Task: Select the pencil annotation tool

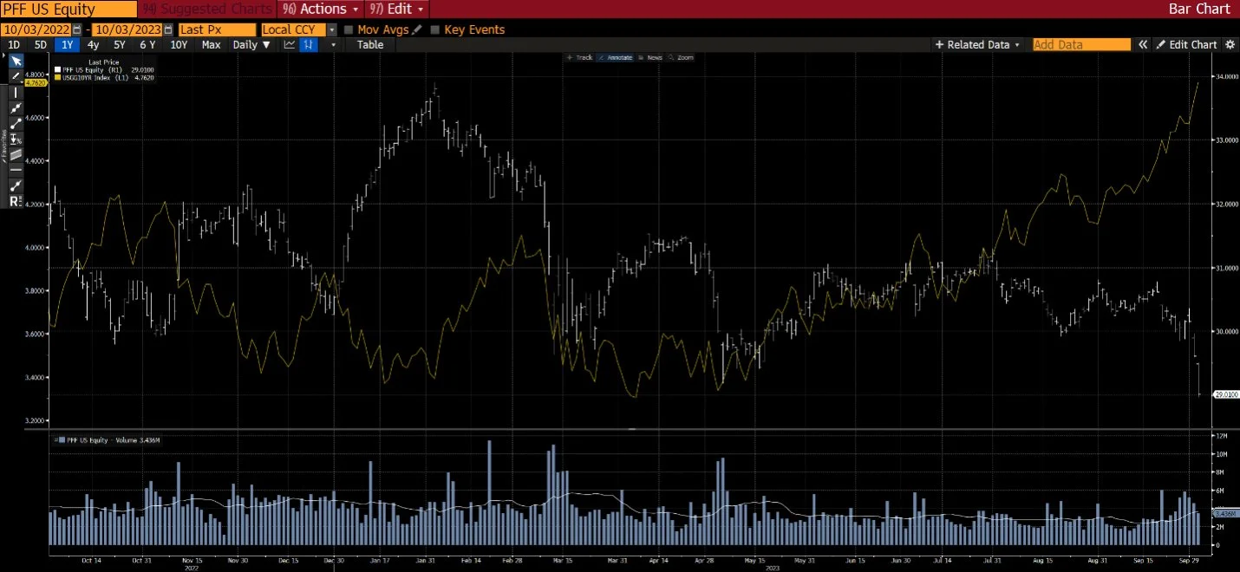Action: [15, 76]
